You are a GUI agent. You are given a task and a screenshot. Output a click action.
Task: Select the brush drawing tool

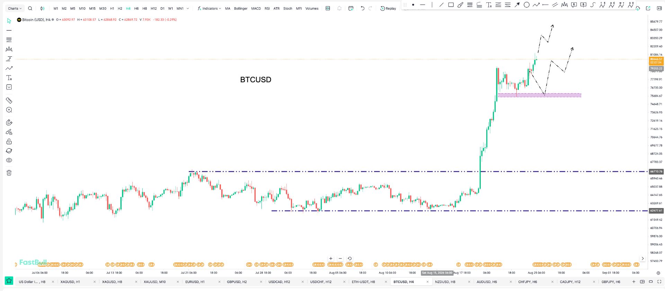pos(460,5)
